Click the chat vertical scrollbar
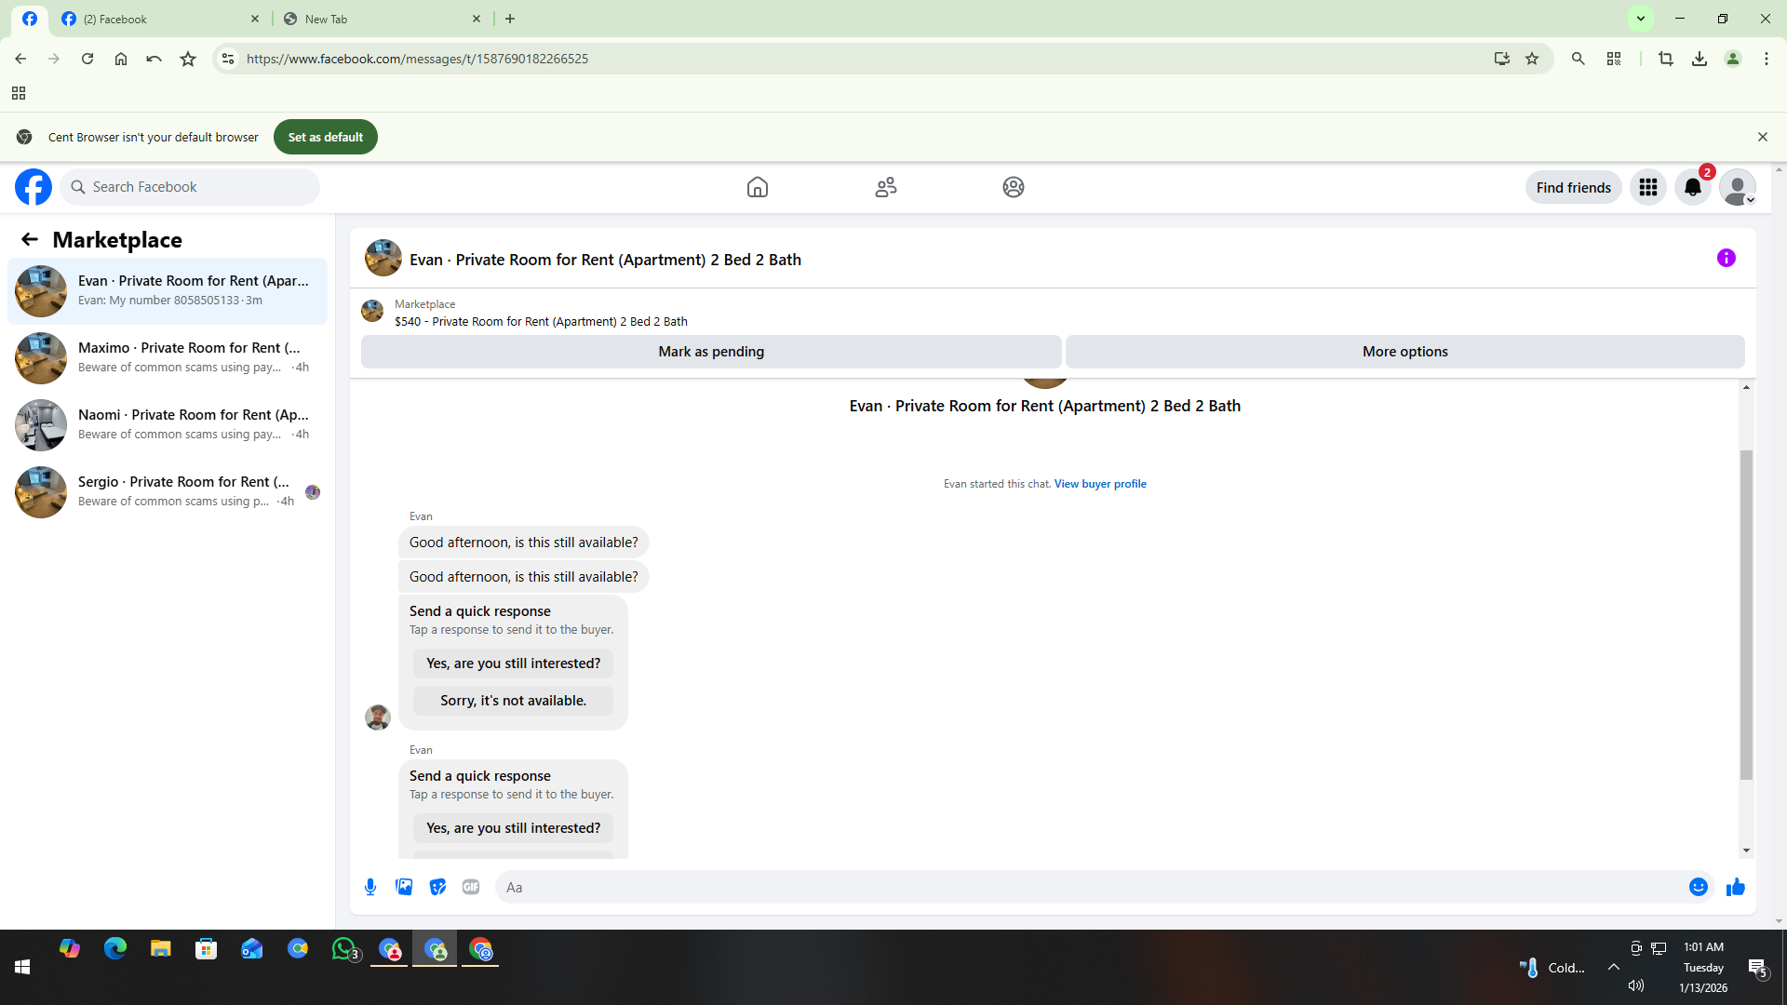Viewport: 1787px width, 1005px height. 1746,614
